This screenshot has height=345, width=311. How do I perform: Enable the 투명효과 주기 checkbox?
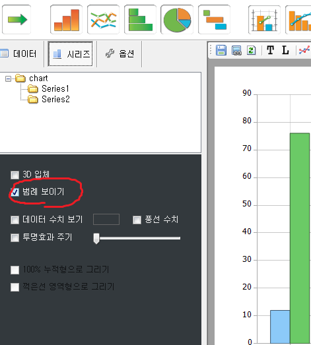pyautogui.click(x=15, y=237)
